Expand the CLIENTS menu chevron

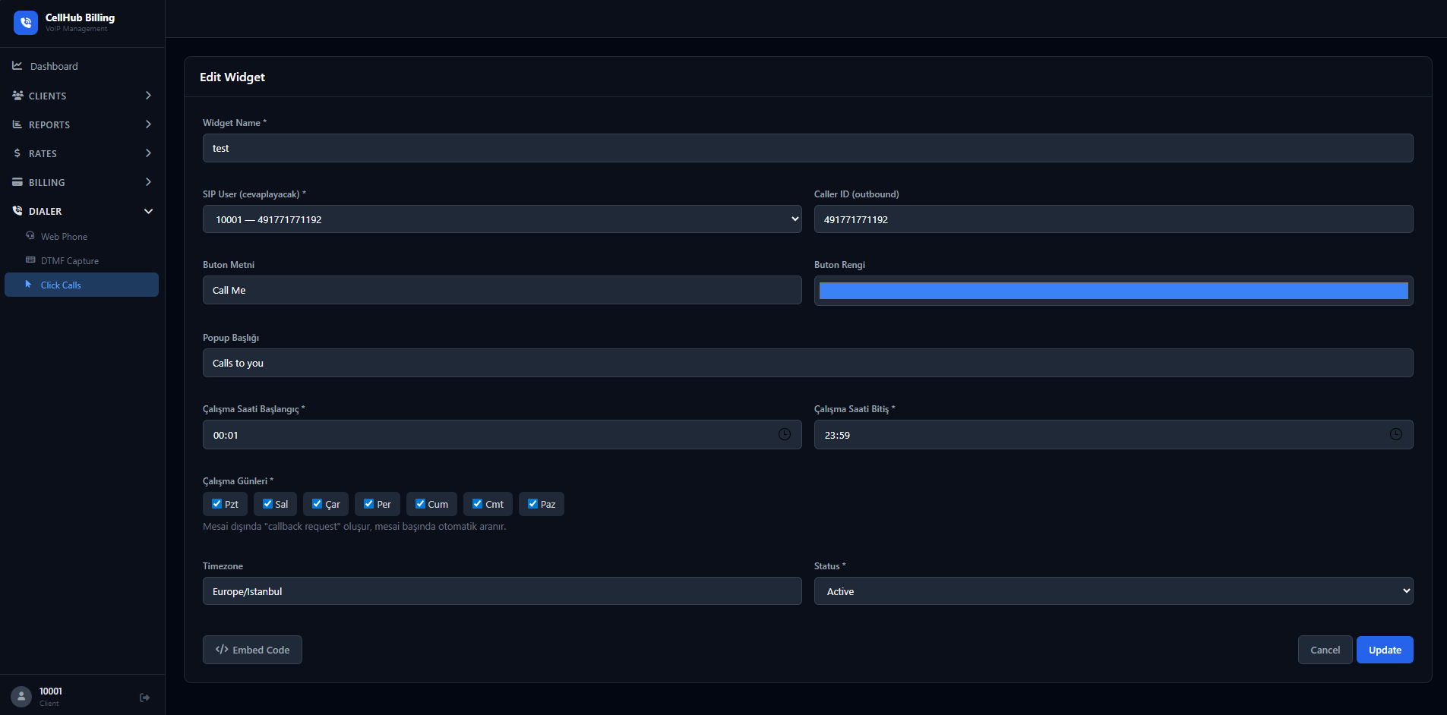click(x=148, y=96)
